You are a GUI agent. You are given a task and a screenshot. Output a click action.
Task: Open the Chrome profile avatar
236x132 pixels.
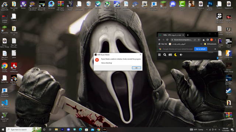[x=211, y=40]
